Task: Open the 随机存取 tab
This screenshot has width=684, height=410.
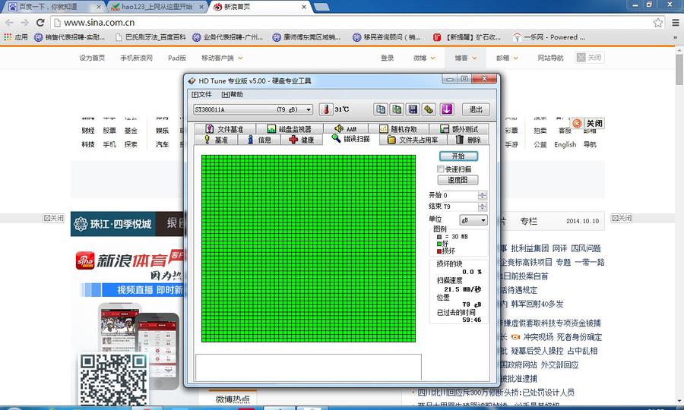Action: pyautogui.click(x=398, y=129)
